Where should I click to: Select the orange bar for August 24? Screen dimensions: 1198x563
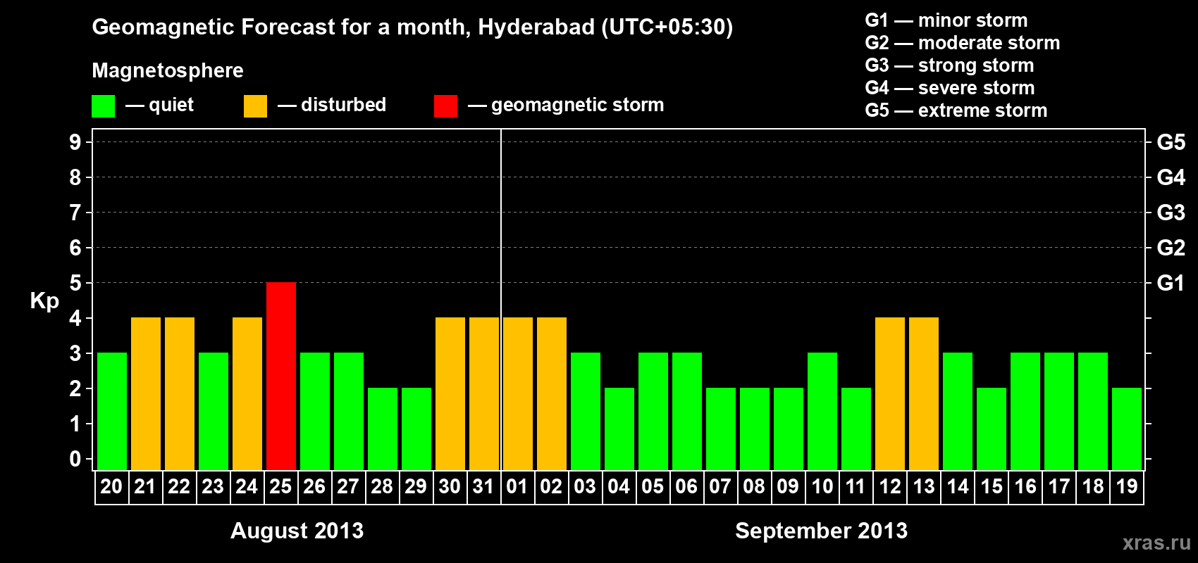point(247,394)
